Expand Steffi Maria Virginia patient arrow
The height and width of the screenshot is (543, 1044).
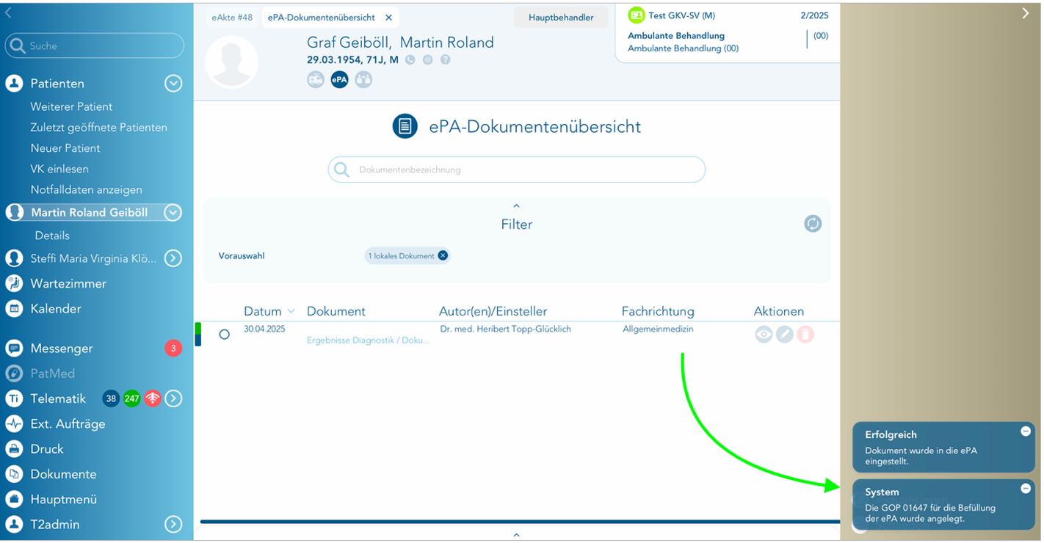click(x=173, y=258)
